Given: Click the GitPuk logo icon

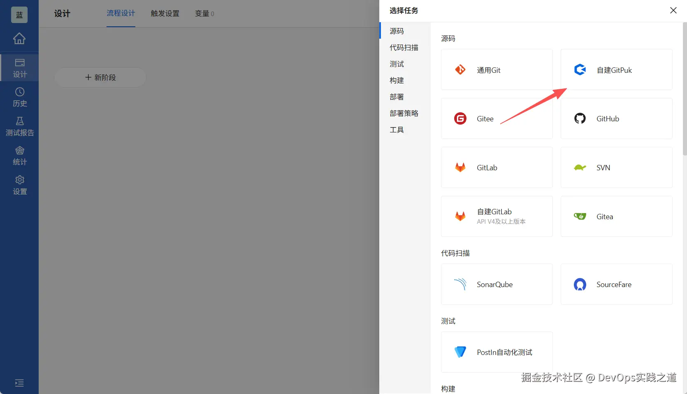Looking at the screenshot, I should click(580, 70).
